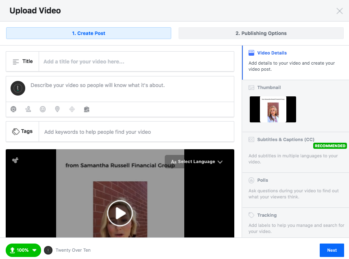Open Subtitles & Captions (CC) section
The image size is (349, 259).
286,139
